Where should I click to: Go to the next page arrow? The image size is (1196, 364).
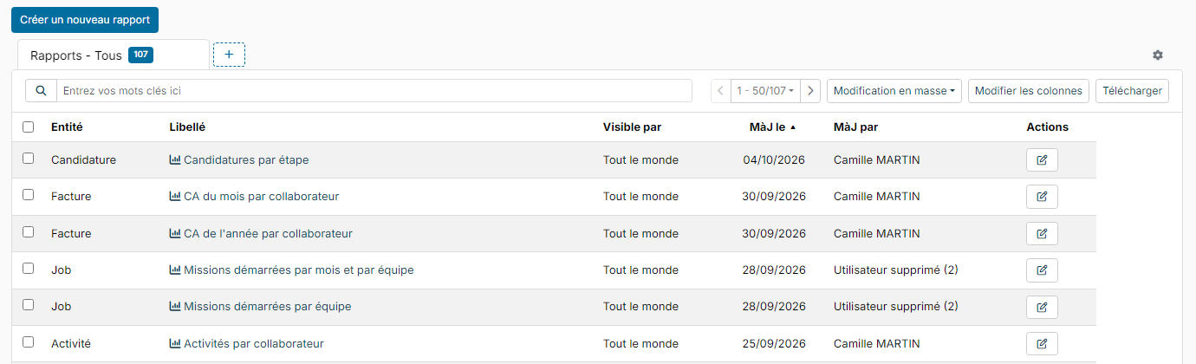(810, 91)
